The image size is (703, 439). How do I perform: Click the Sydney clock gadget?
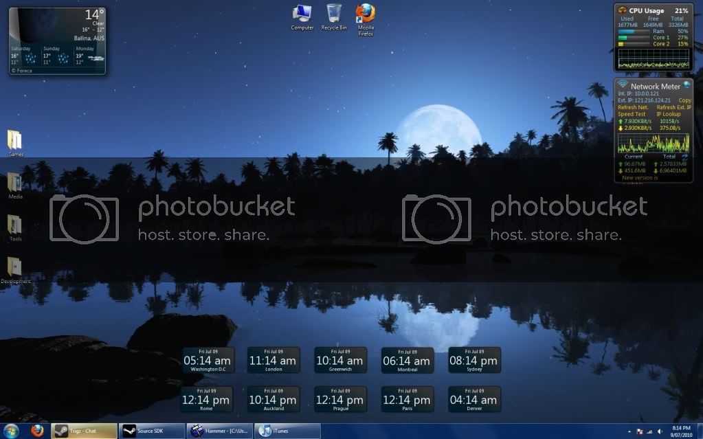[474, 360]
